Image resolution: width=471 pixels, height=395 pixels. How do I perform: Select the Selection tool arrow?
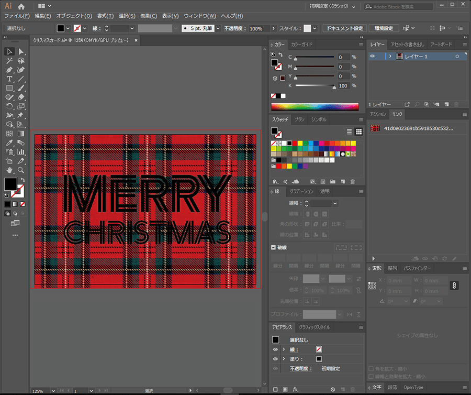[9, 52]
